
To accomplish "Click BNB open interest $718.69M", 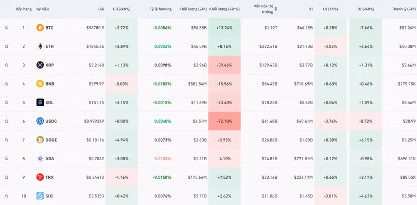I will [x=303, y=83].
